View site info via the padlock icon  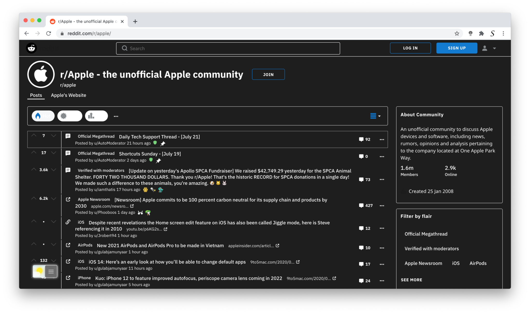[x=62, y=34]
